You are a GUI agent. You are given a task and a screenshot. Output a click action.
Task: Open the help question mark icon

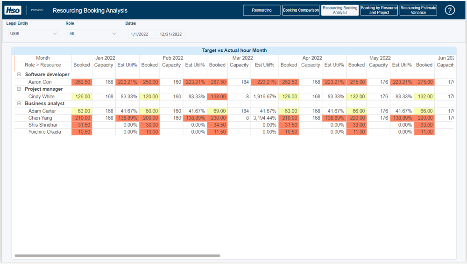pyautogui.click(x=450, y=10)
